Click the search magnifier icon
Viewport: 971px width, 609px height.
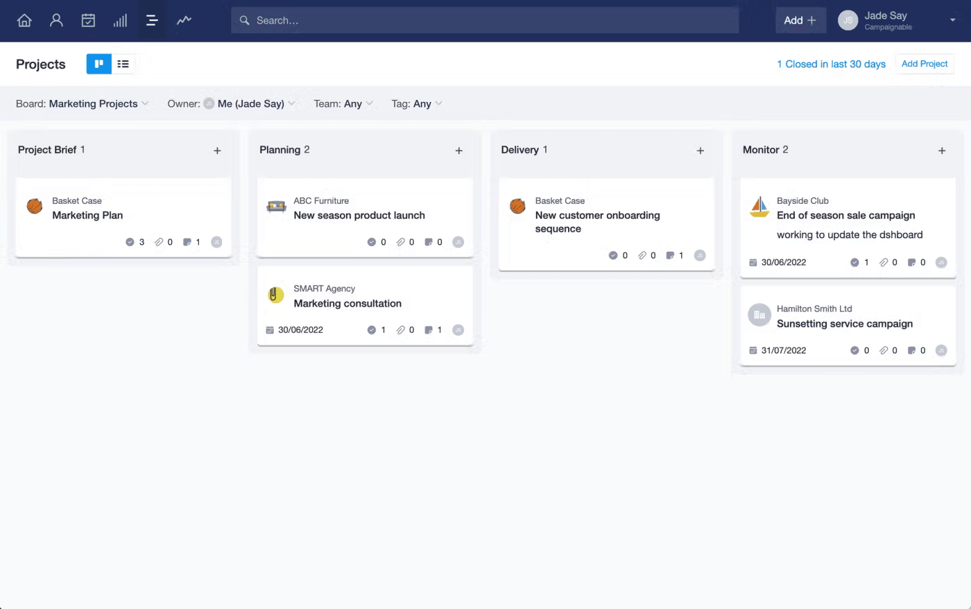click(244, 20)
